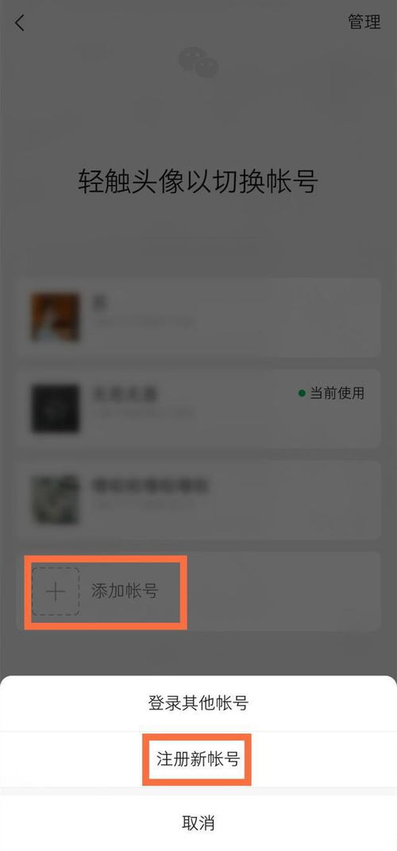Image resolution: width=397 pixels, height=851 pixels.
Task: Switch to the account with orange avatar
Action: point(55,318)
